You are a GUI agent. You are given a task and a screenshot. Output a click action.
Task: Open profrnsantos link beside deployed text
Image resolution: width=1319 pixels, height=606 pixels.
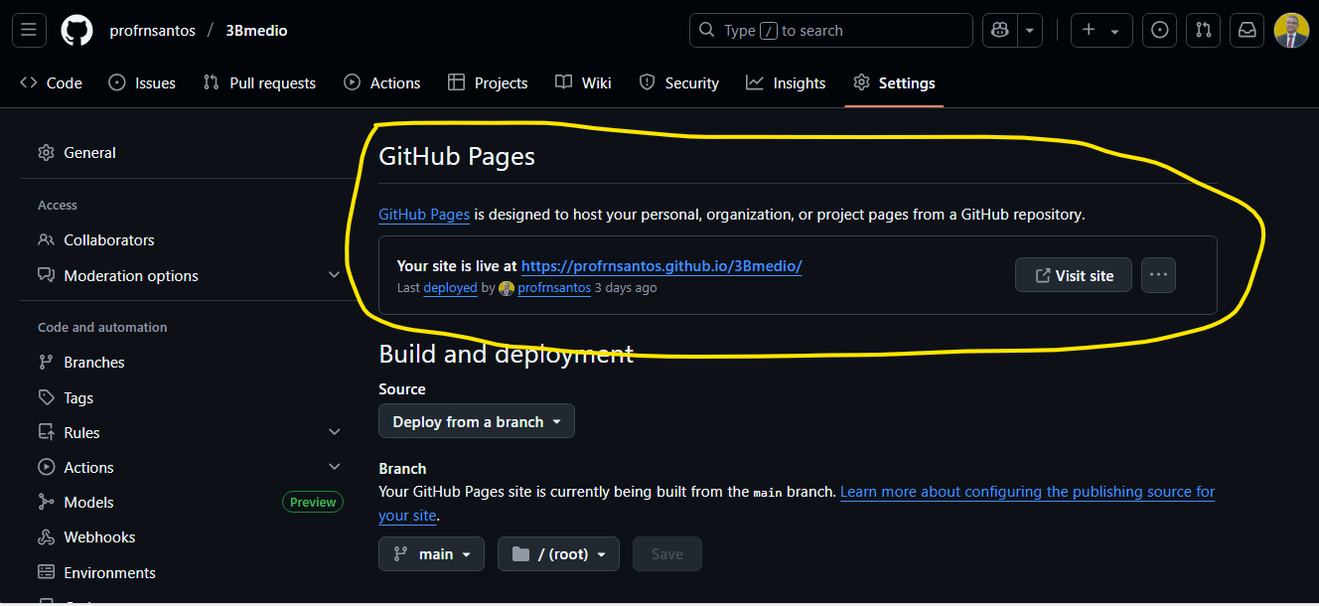[554, 288]
